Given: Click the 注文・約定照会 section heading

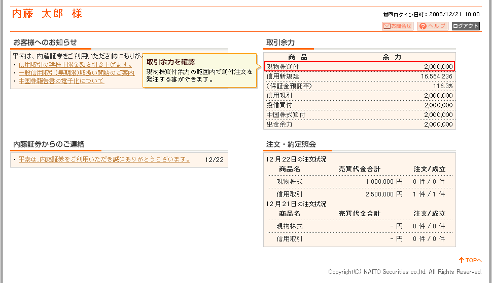Looking at the screenshot, I should point(291,144).
